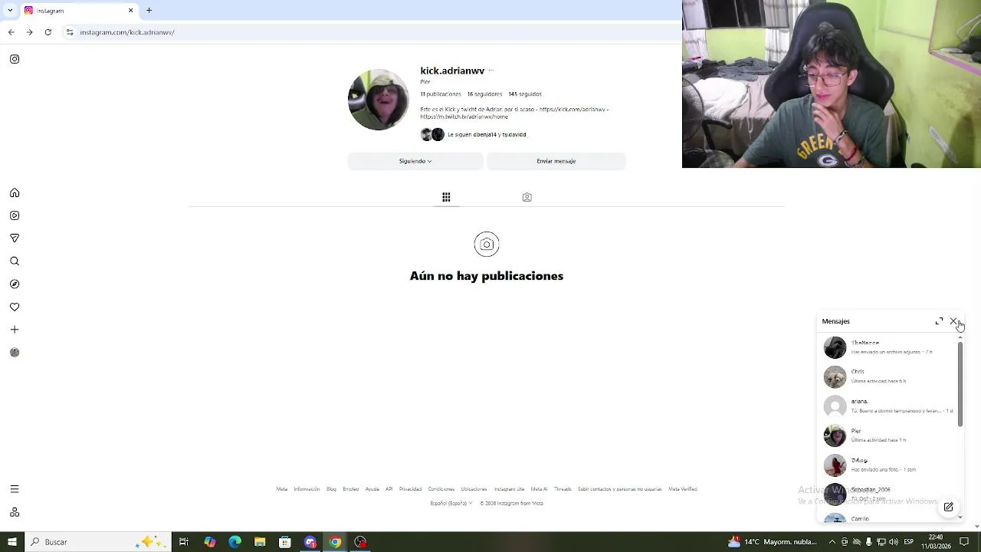981x552 pixels.
Task: Open kick.adrianwv profile picture
Action: (x=379, y=100)
